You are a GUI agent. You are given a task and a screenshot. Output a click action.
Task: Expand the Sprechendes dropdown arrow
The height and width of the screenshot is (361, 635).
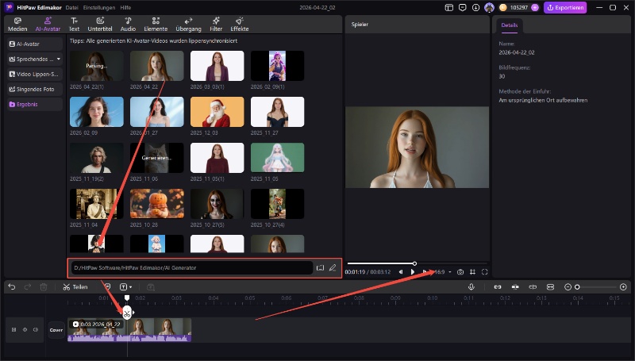point(59,59)
